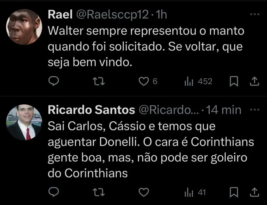This screenshot has height=205, width=267.
Task: Open more options on Ricardo Santos's tweet
Action: tap(253, 110)
